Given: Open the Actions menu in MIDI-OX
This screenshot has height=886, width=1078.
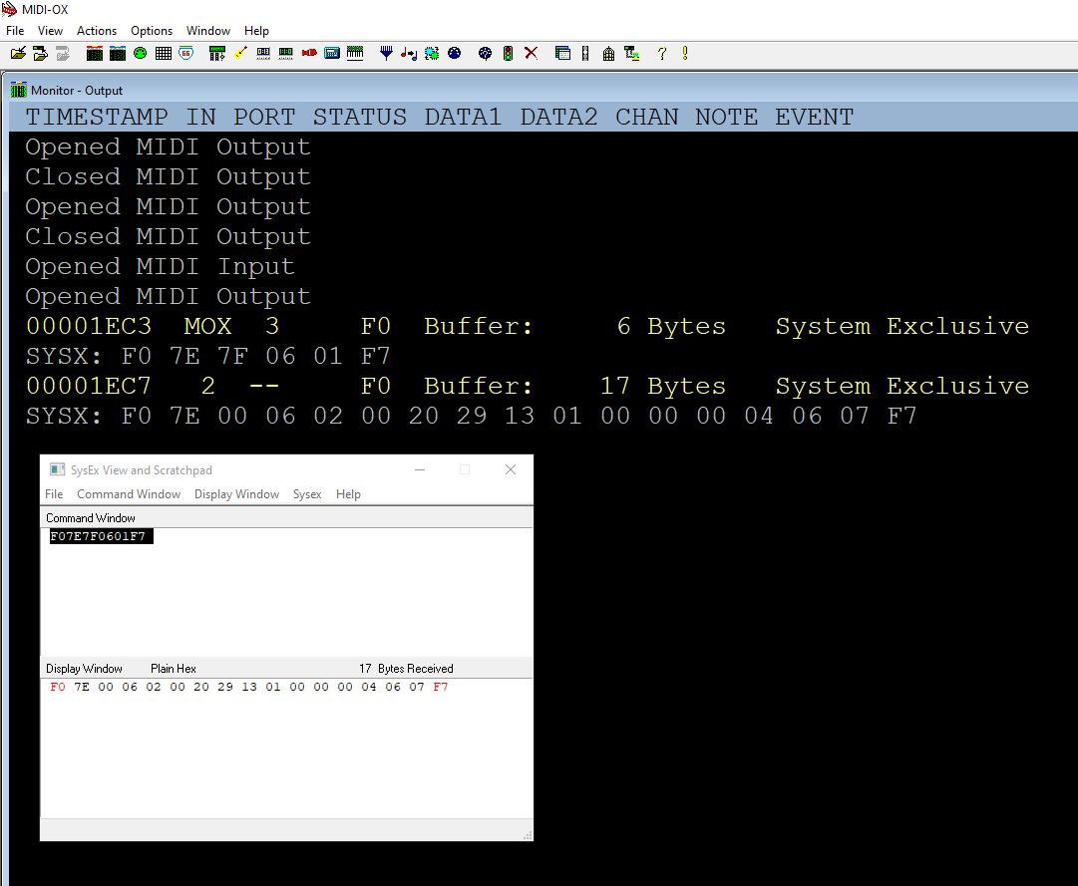Looking at the screenshot, I should 97,31.
